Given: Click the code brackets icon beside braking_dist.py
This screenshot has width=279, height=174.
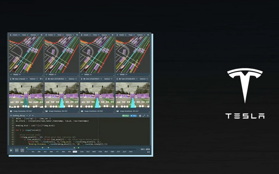Looking at the screenshot, I should point(11,116).
